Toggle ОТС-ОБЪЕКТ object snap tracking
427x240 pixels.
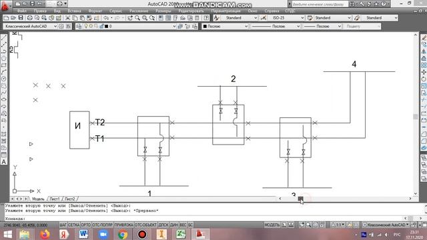pos(145,225)
